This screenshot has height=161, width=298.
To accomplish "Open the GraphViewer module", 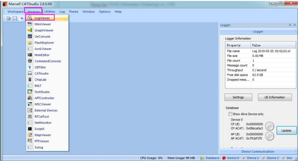I will pyautogui.click(x=44, y=30).
